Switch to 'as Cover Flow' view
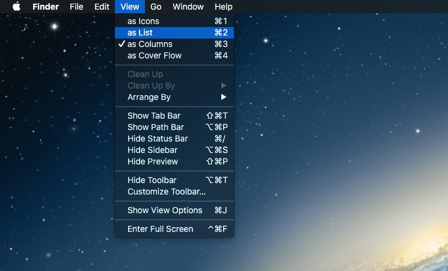The height and width of the screenshot is (271, 448). 174,55
